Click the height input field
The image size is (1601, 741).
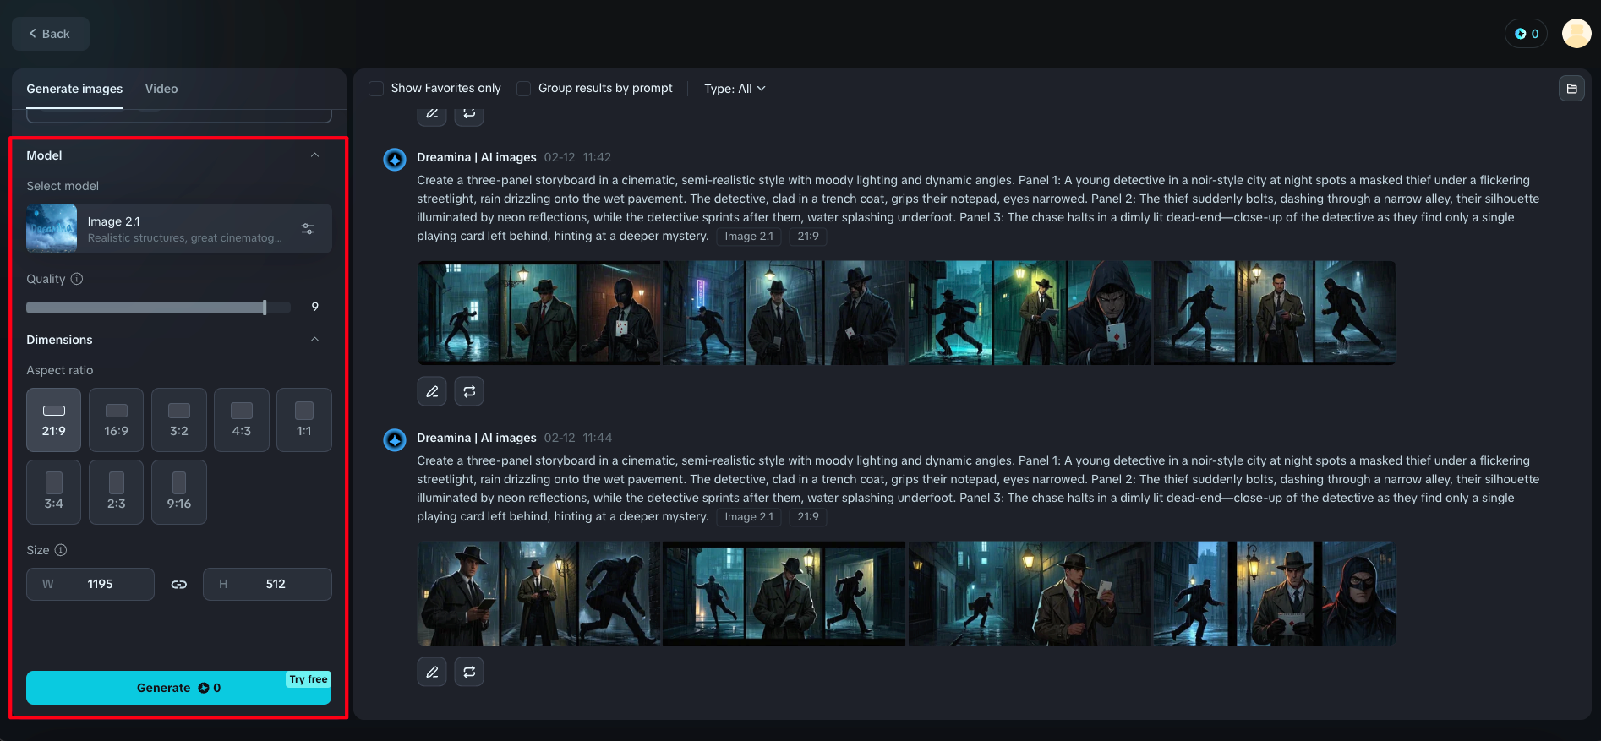tap(267, 584)
